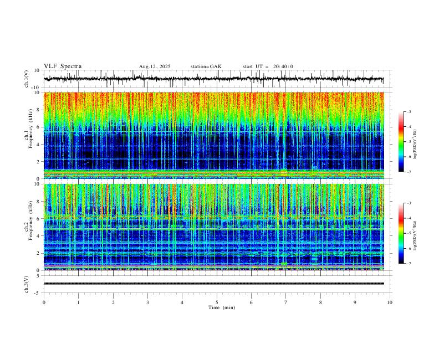This screenshot has height=339, width=439.
Task: Click the "-7" tick on upper colorbar
Action: [409, 172]
